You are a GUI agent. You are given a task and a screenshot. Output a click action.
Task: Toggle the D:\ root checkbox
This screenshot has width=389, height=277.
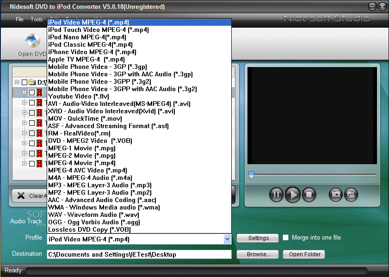click(25, 82)
